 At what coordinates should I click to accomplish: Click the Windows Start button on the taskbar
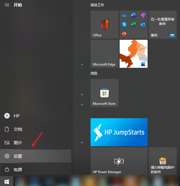tap(7, 182)
